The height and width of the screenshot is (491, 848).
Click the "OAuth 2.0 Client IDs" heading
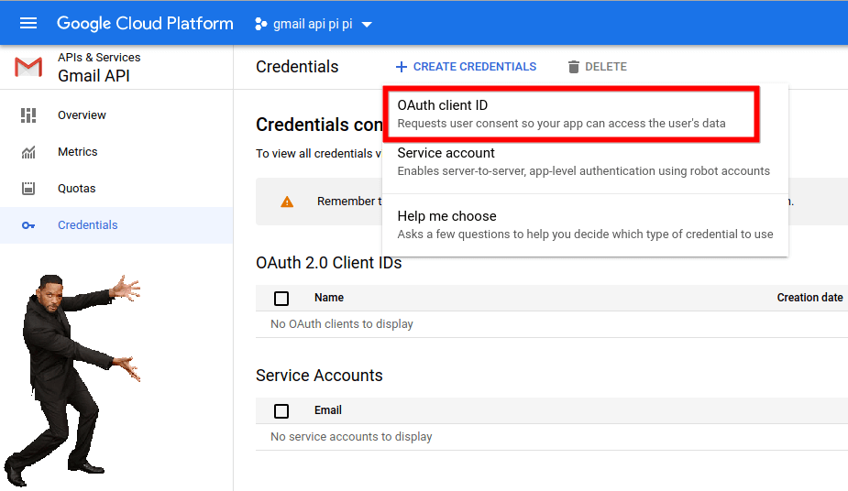[329, 263]
